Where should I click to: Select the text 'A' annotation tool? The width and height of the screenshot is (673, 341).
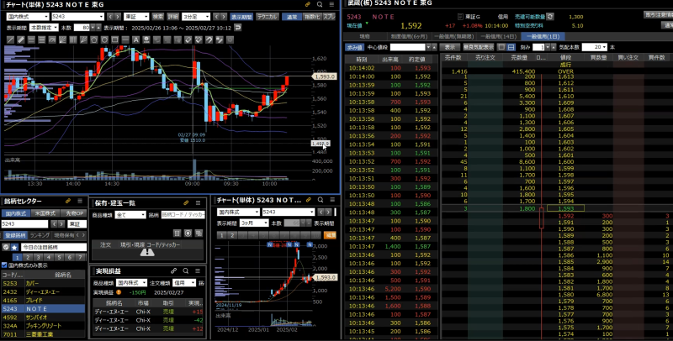[135, 39]
